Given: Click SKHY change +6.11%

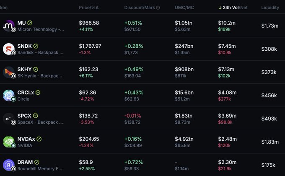Looking at the screenshot, I should click(86, 76).
